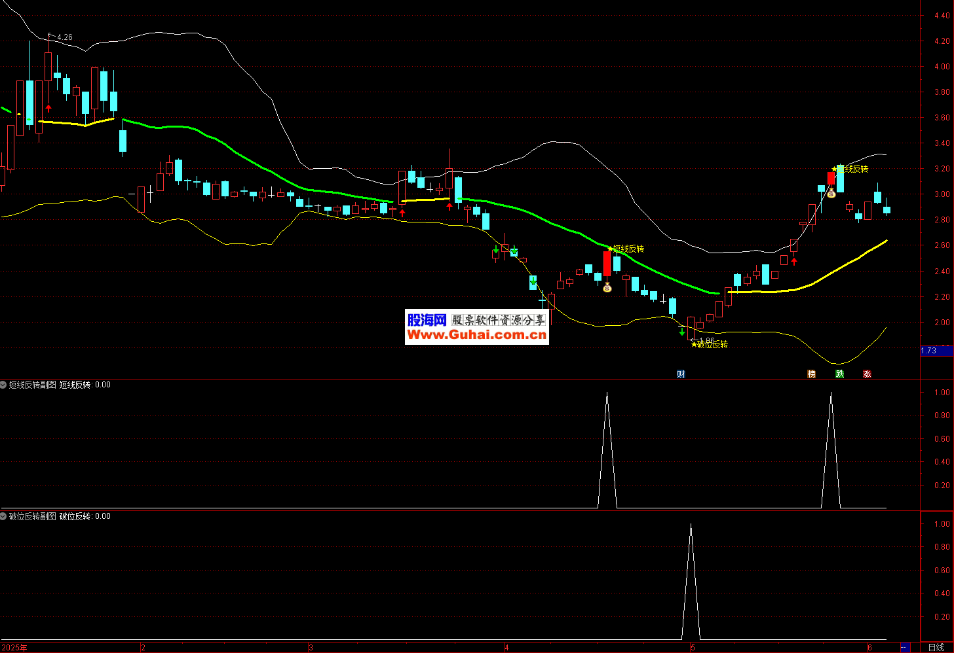Click the 4.26 high price label
The height and width of the screenshot is (653, 954).
click(x=65, y=37)
